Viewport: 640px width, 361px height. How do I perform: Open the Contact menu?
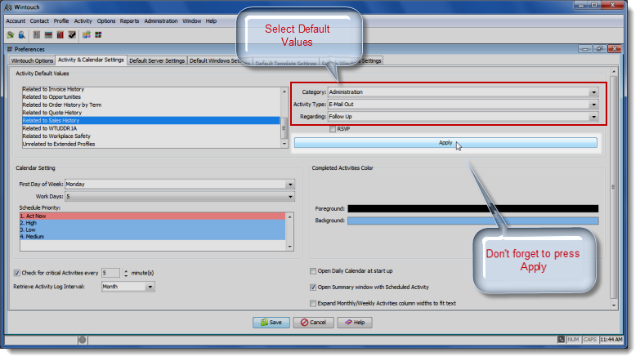click(x=39, y=20)
